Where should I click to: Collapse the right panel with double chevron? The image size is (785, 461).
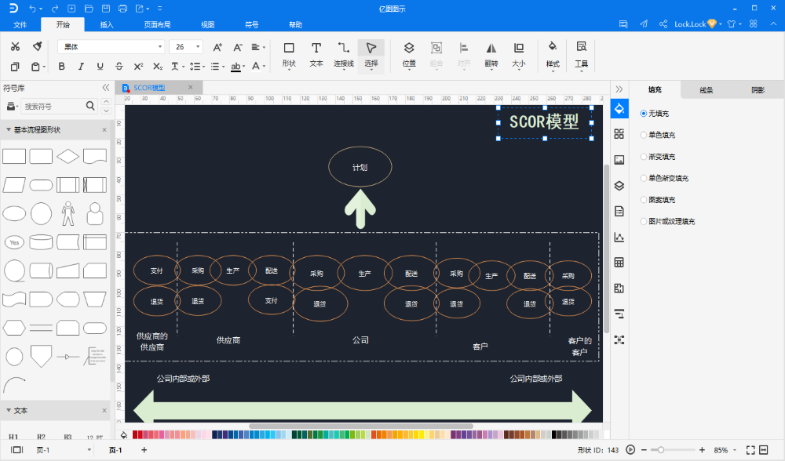pos(619,89)
